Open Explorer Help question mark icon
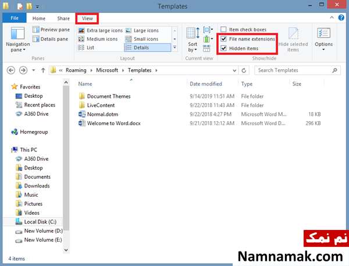The image size is (349, 266). 341,17
